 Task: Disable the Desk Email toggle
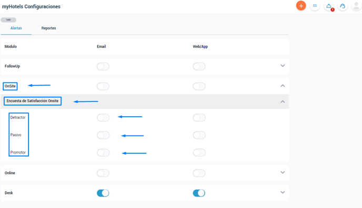point(103,193)
